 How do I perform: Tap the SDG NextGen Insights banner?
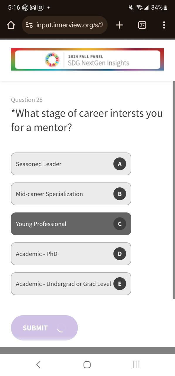[x=87, y=59]
